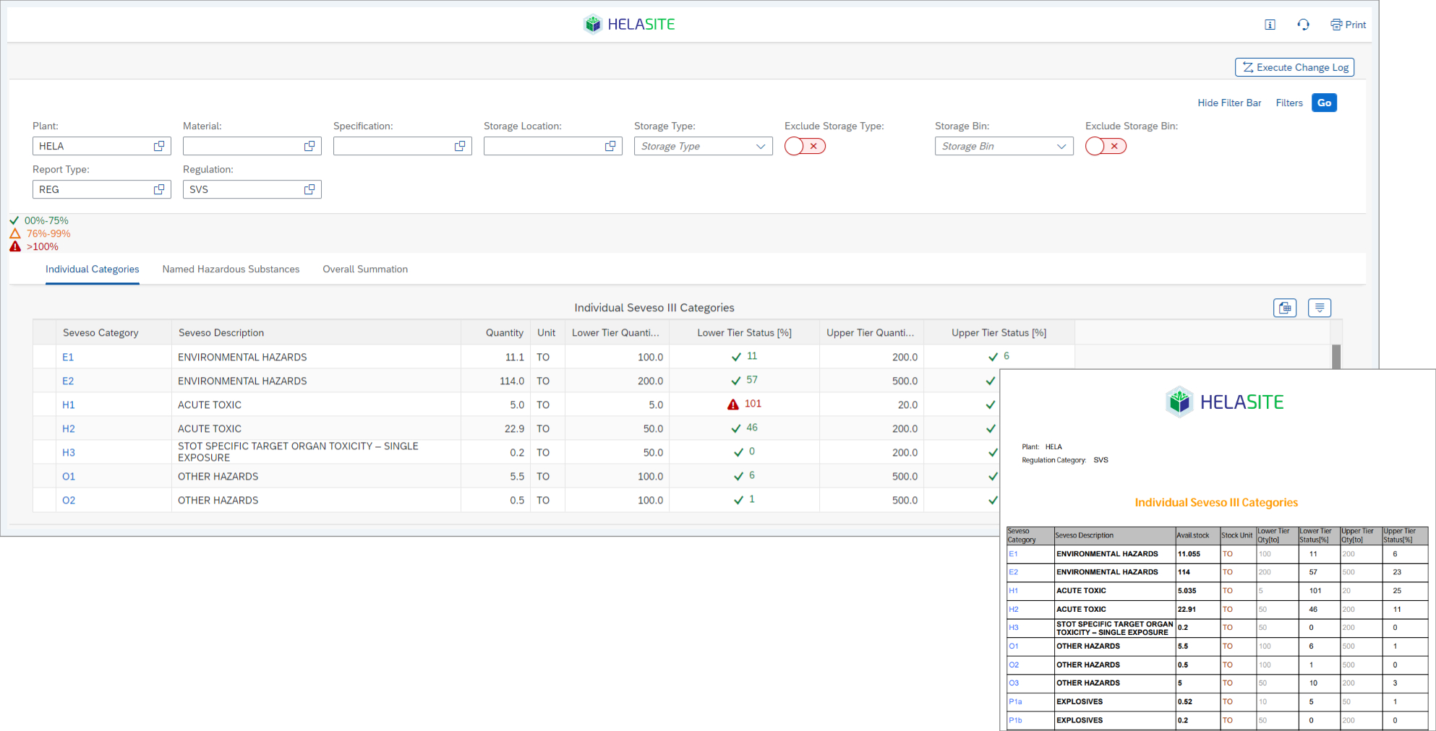This screenshot has width=1436, height=731.
Task: Click the HELASITE logo in header
Action: [629, 25]
